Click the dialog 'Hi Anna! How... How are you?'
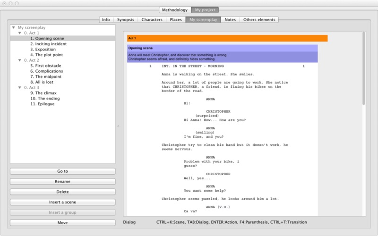 click(x=215, y=120)
